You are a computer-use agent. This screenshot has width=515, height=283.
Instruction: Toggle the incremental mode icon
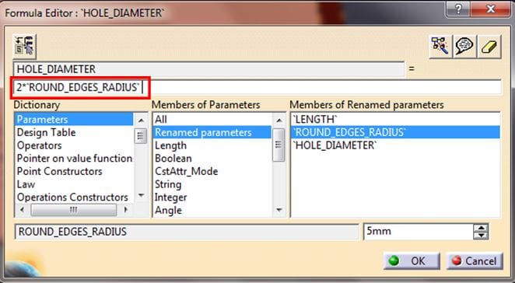tap(25, 47)
